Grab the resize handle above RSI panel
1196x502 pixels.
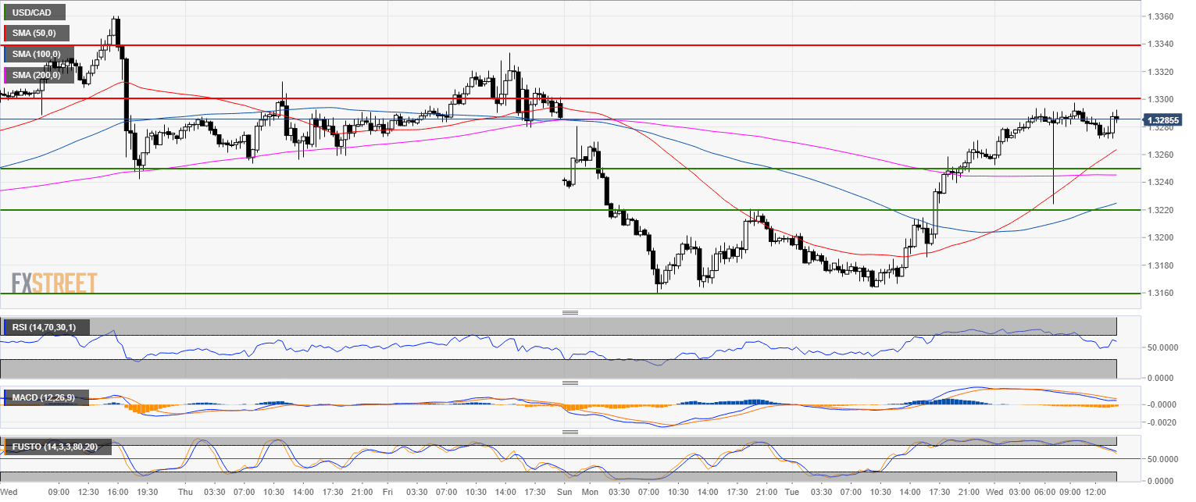click(569, 312)
